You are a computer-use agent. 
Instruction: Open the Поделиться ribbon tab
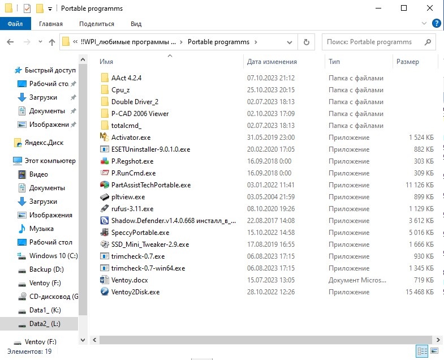pos(97,24)
